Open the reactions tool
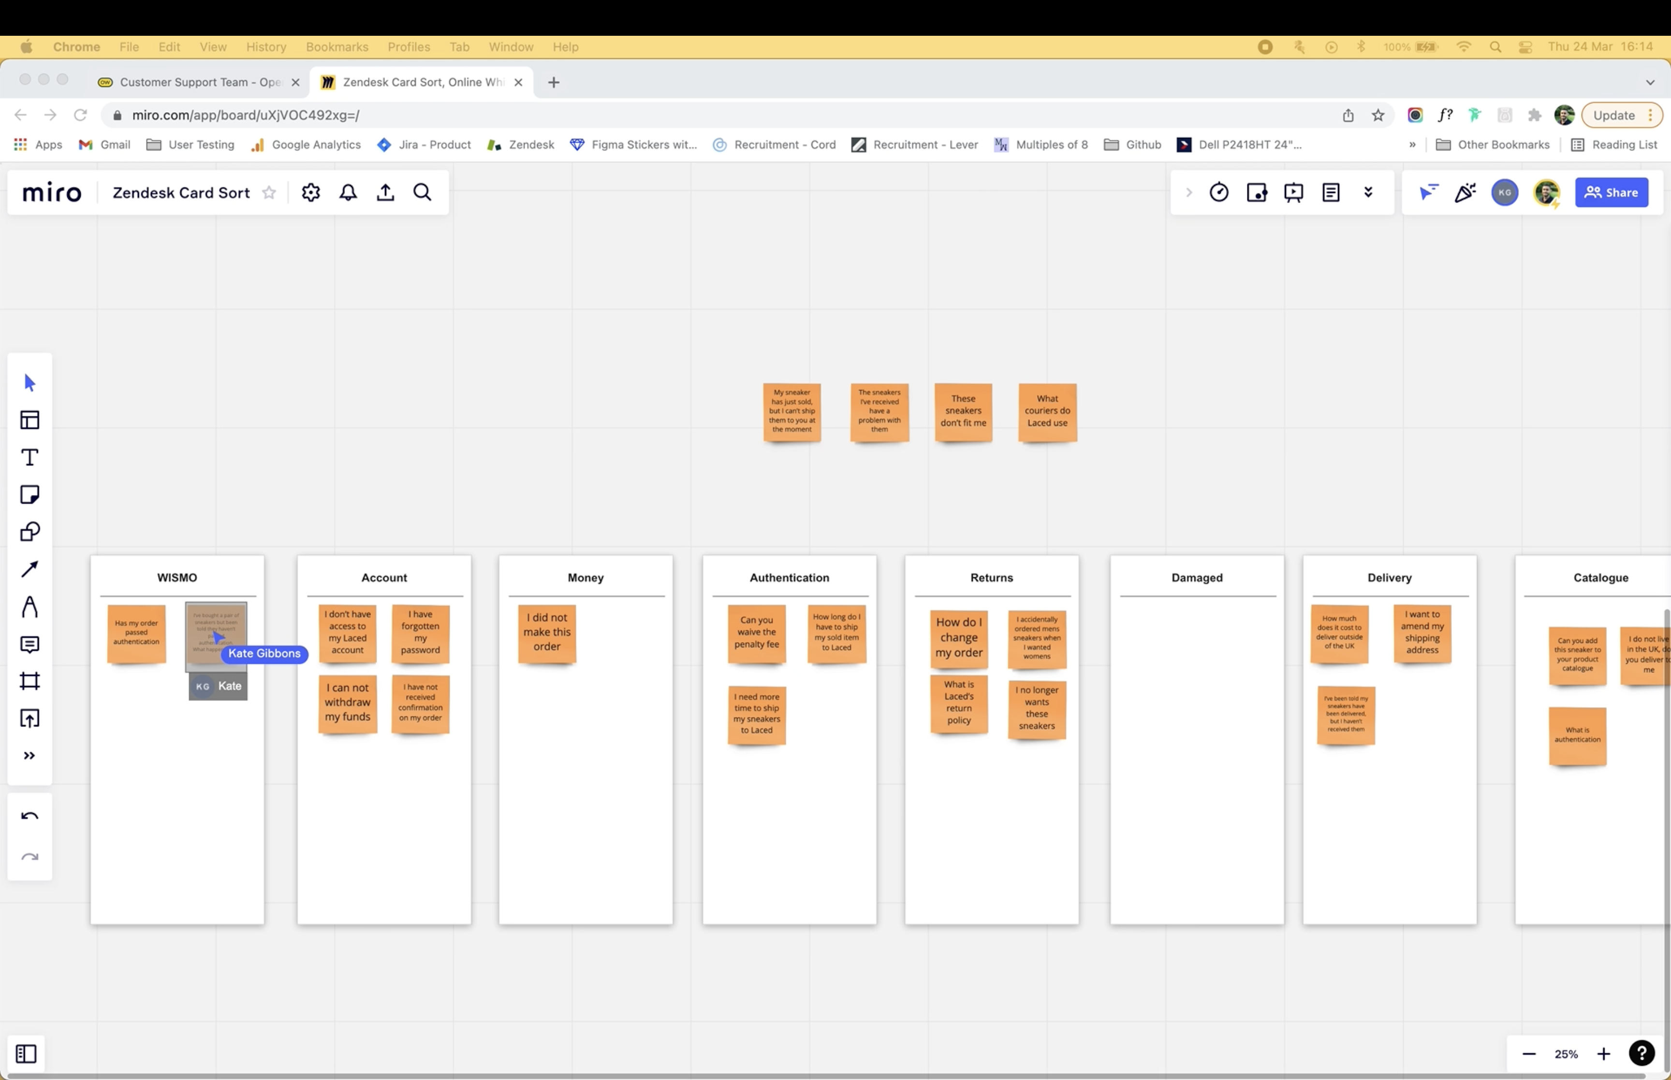 click(1466, 192)
